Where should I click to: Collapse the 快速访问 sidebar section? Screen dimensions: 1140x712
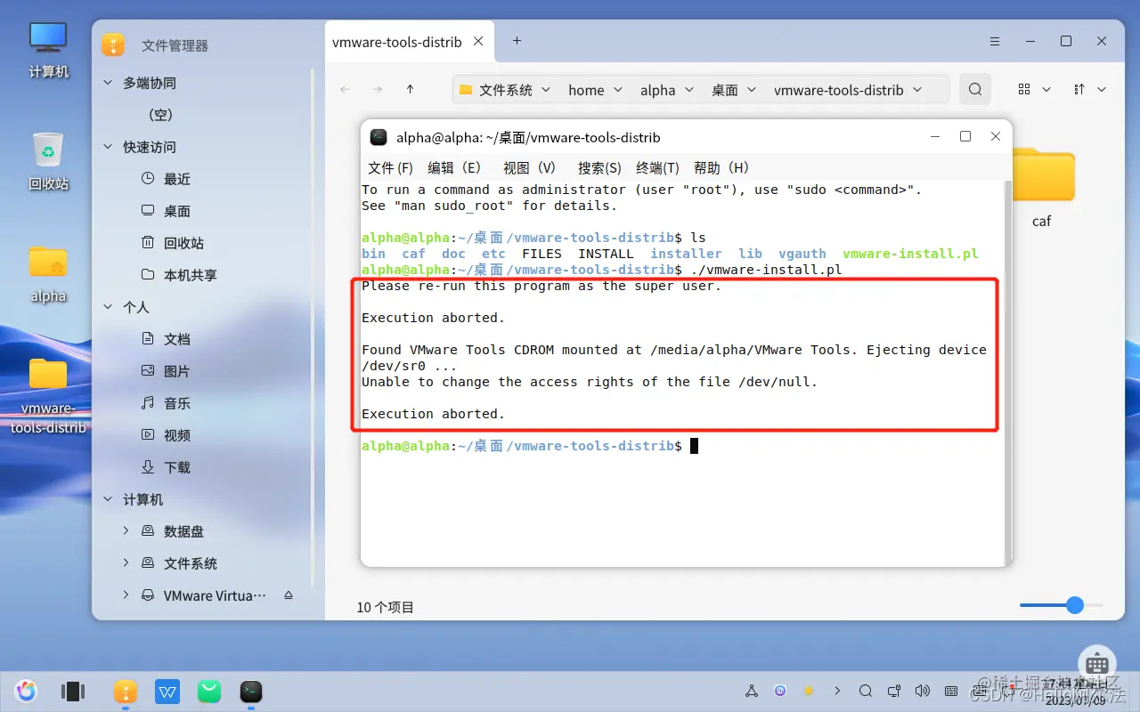(x=108, y=147)
